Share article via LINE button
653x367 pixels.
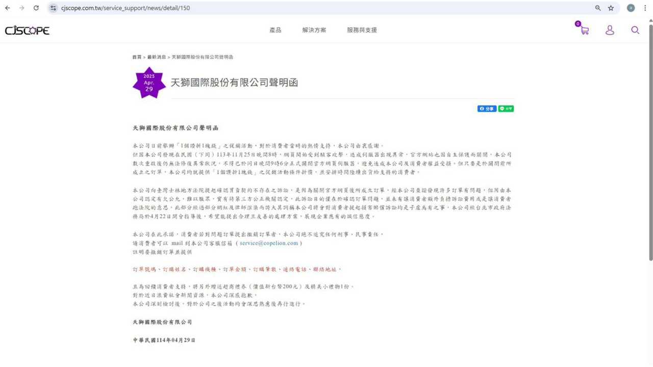tap(506, 109)
